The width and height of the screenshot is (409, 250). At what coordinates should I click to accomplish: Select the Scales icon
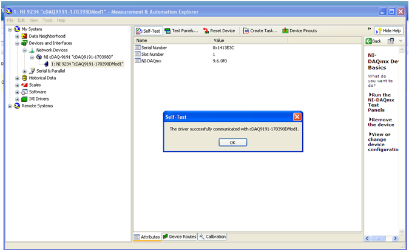click(24, 85)
